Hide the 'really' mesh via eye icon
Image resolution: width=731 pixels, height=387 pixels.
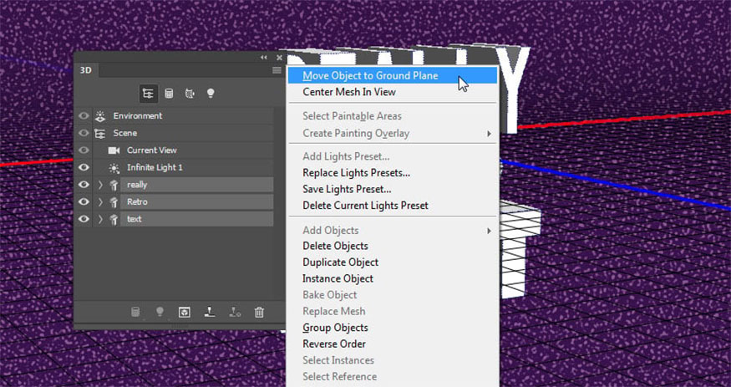pyautogui.click(x=84, y=185)
